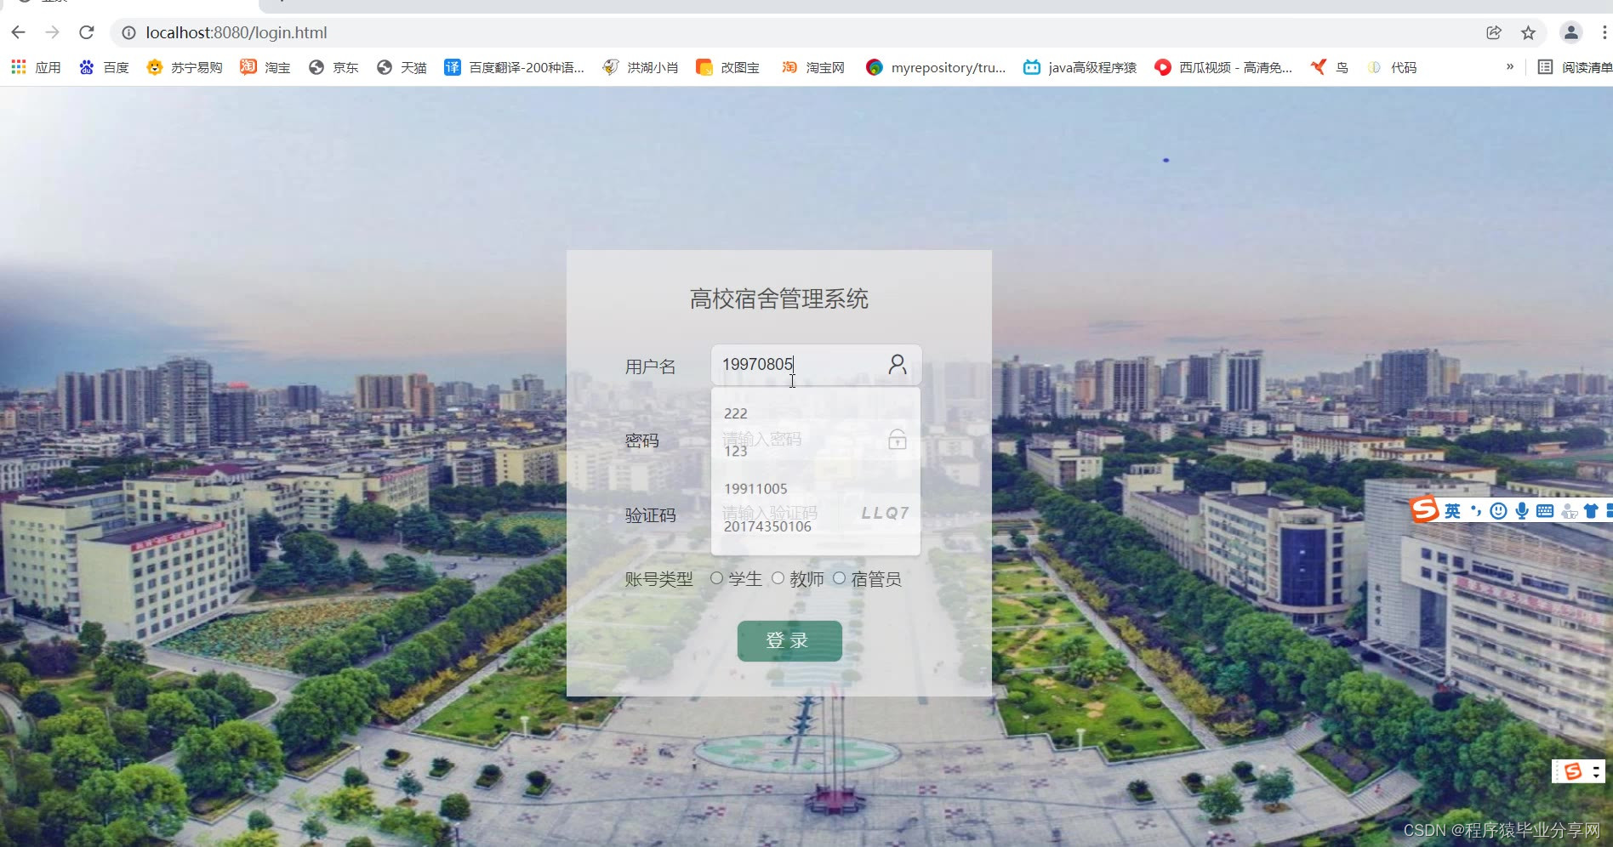Open the 应用 apps bookmark

(36, 67)
